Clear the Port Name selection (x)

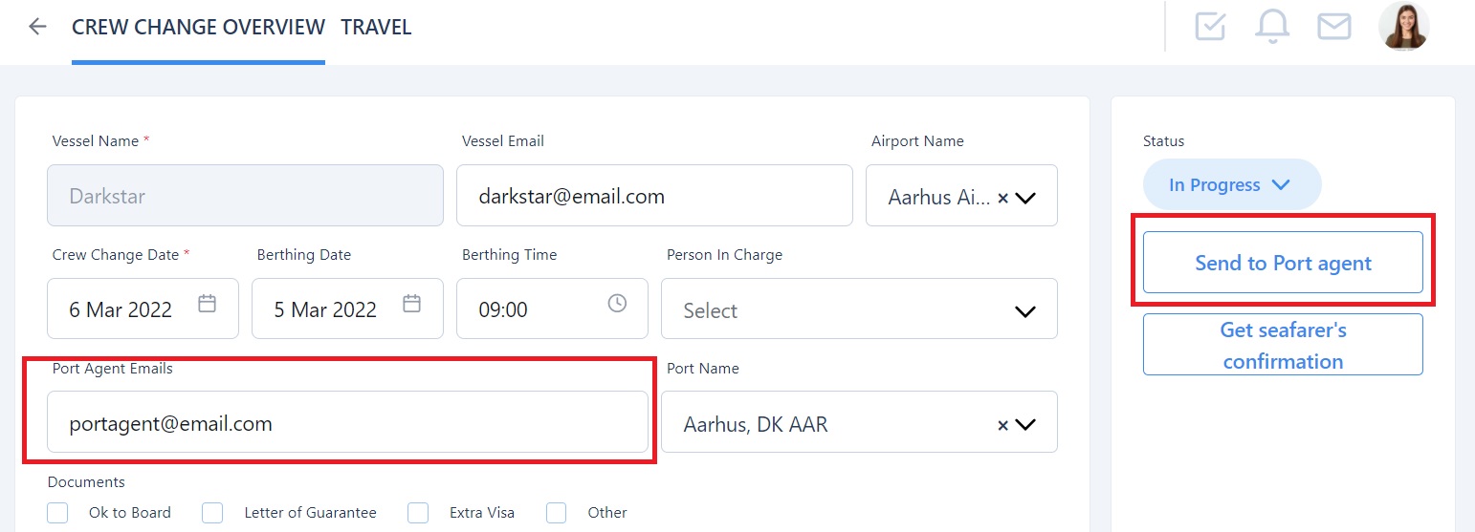(x=1002, y=426)
